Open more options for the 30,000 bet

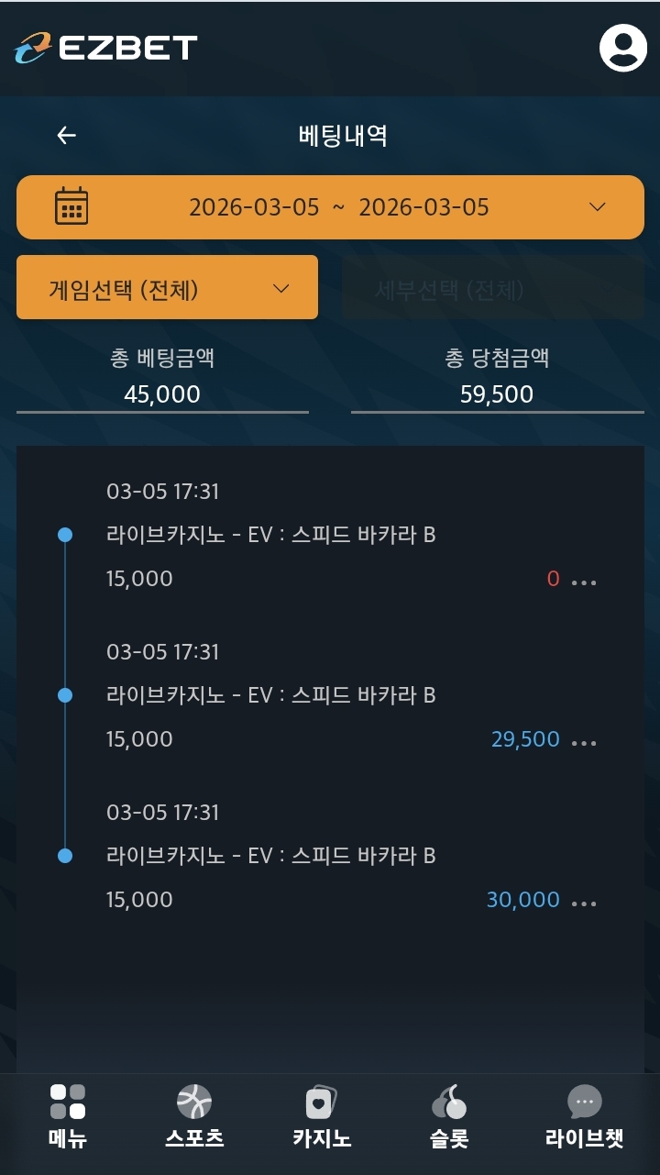point(584,903)
